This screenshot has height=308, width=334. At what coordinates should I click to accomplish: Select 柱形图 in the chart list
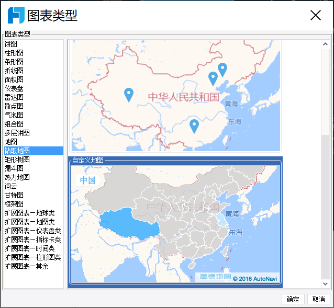coord(34,53)
